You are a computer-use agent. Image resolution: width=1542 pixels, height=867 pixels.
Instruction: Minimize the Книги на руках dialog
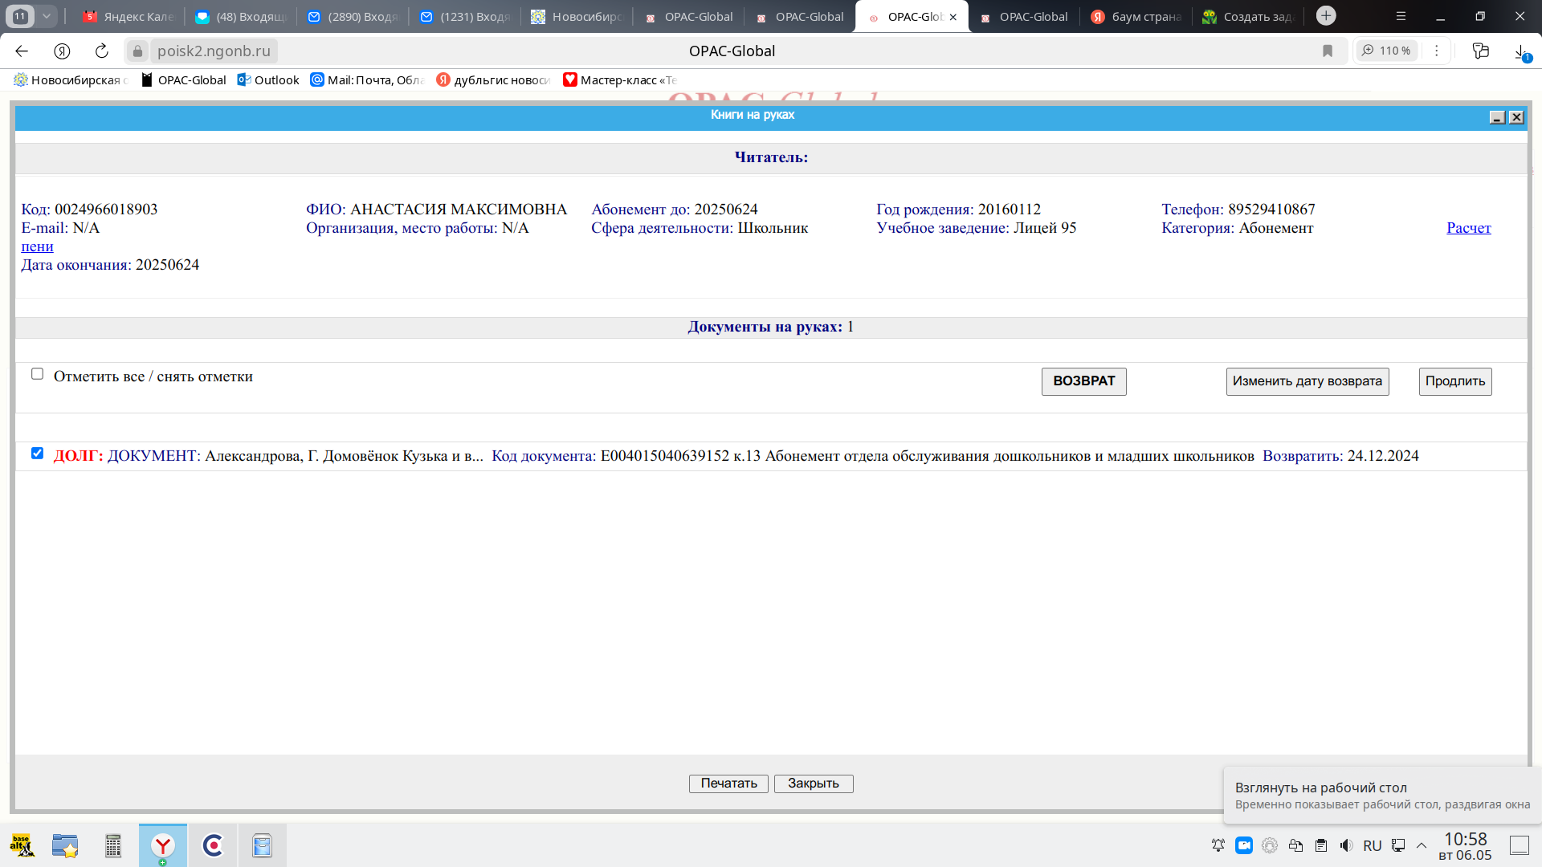1497,117
